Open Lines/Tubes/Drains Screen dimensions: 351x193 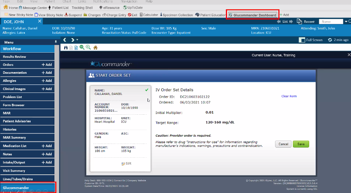(27, 179)
